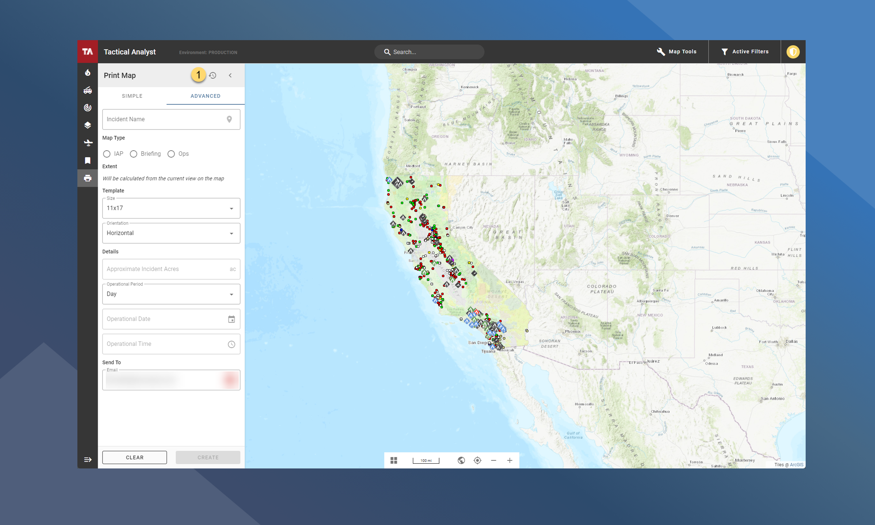Image resolution: width=875 pixels, height=525 pixels.
Task: Click the Print Map panel title
Action: click(x=120, y=76)
